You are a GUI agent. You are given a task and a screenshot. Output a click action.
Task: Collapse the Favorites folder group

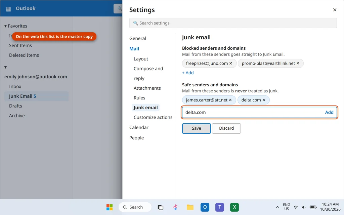click(5, 26)
